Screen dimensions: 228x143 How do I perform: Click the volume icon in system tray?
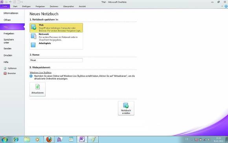coord(209,139)
